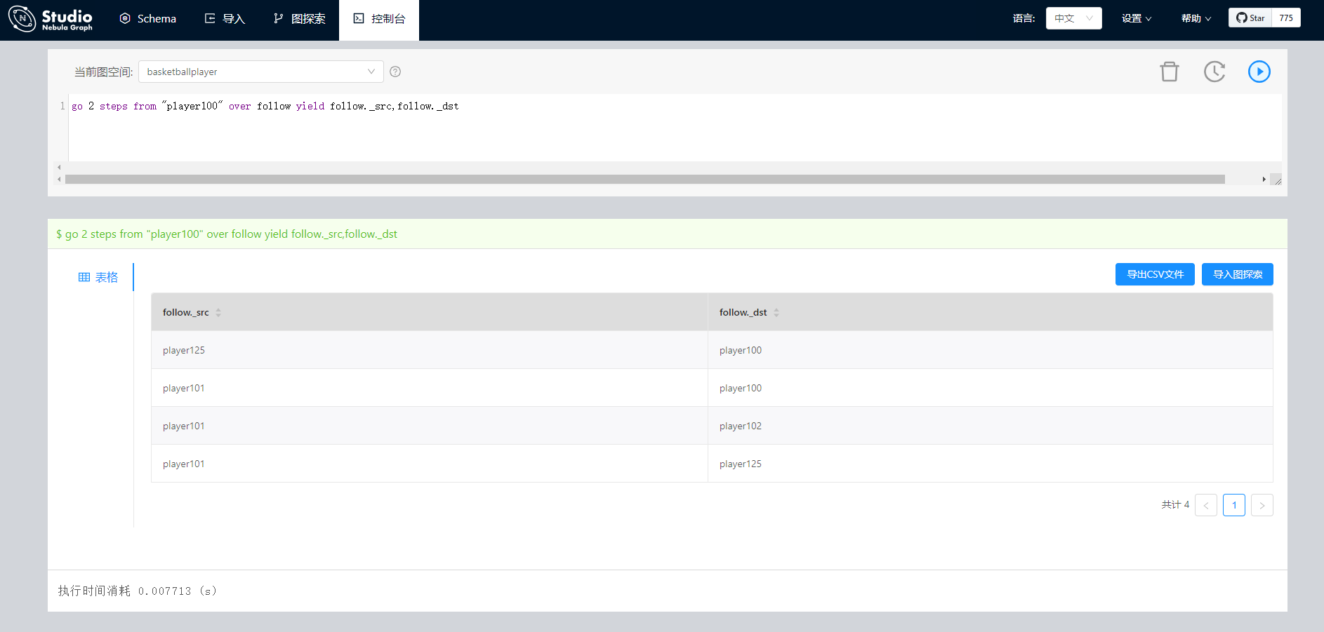This screenshot has height=632, width=1324.
Task: Click the Nebula Graph Studio logo
Action: [x=51, y=19]
